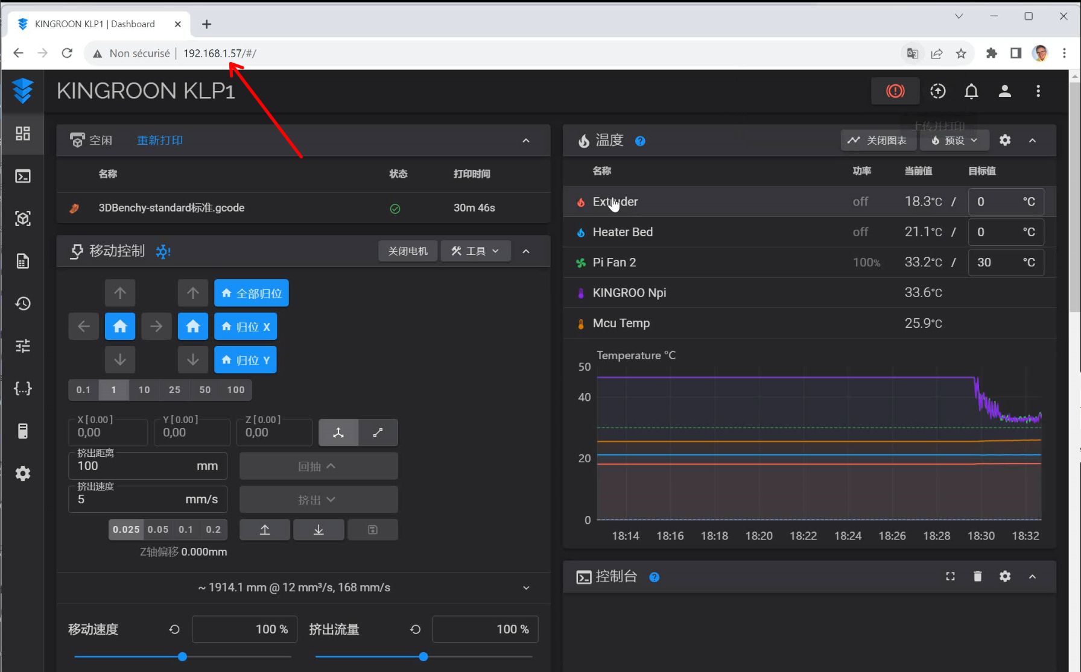Open the notifications bell
The image size is (1081, 672).
point(971,91)
